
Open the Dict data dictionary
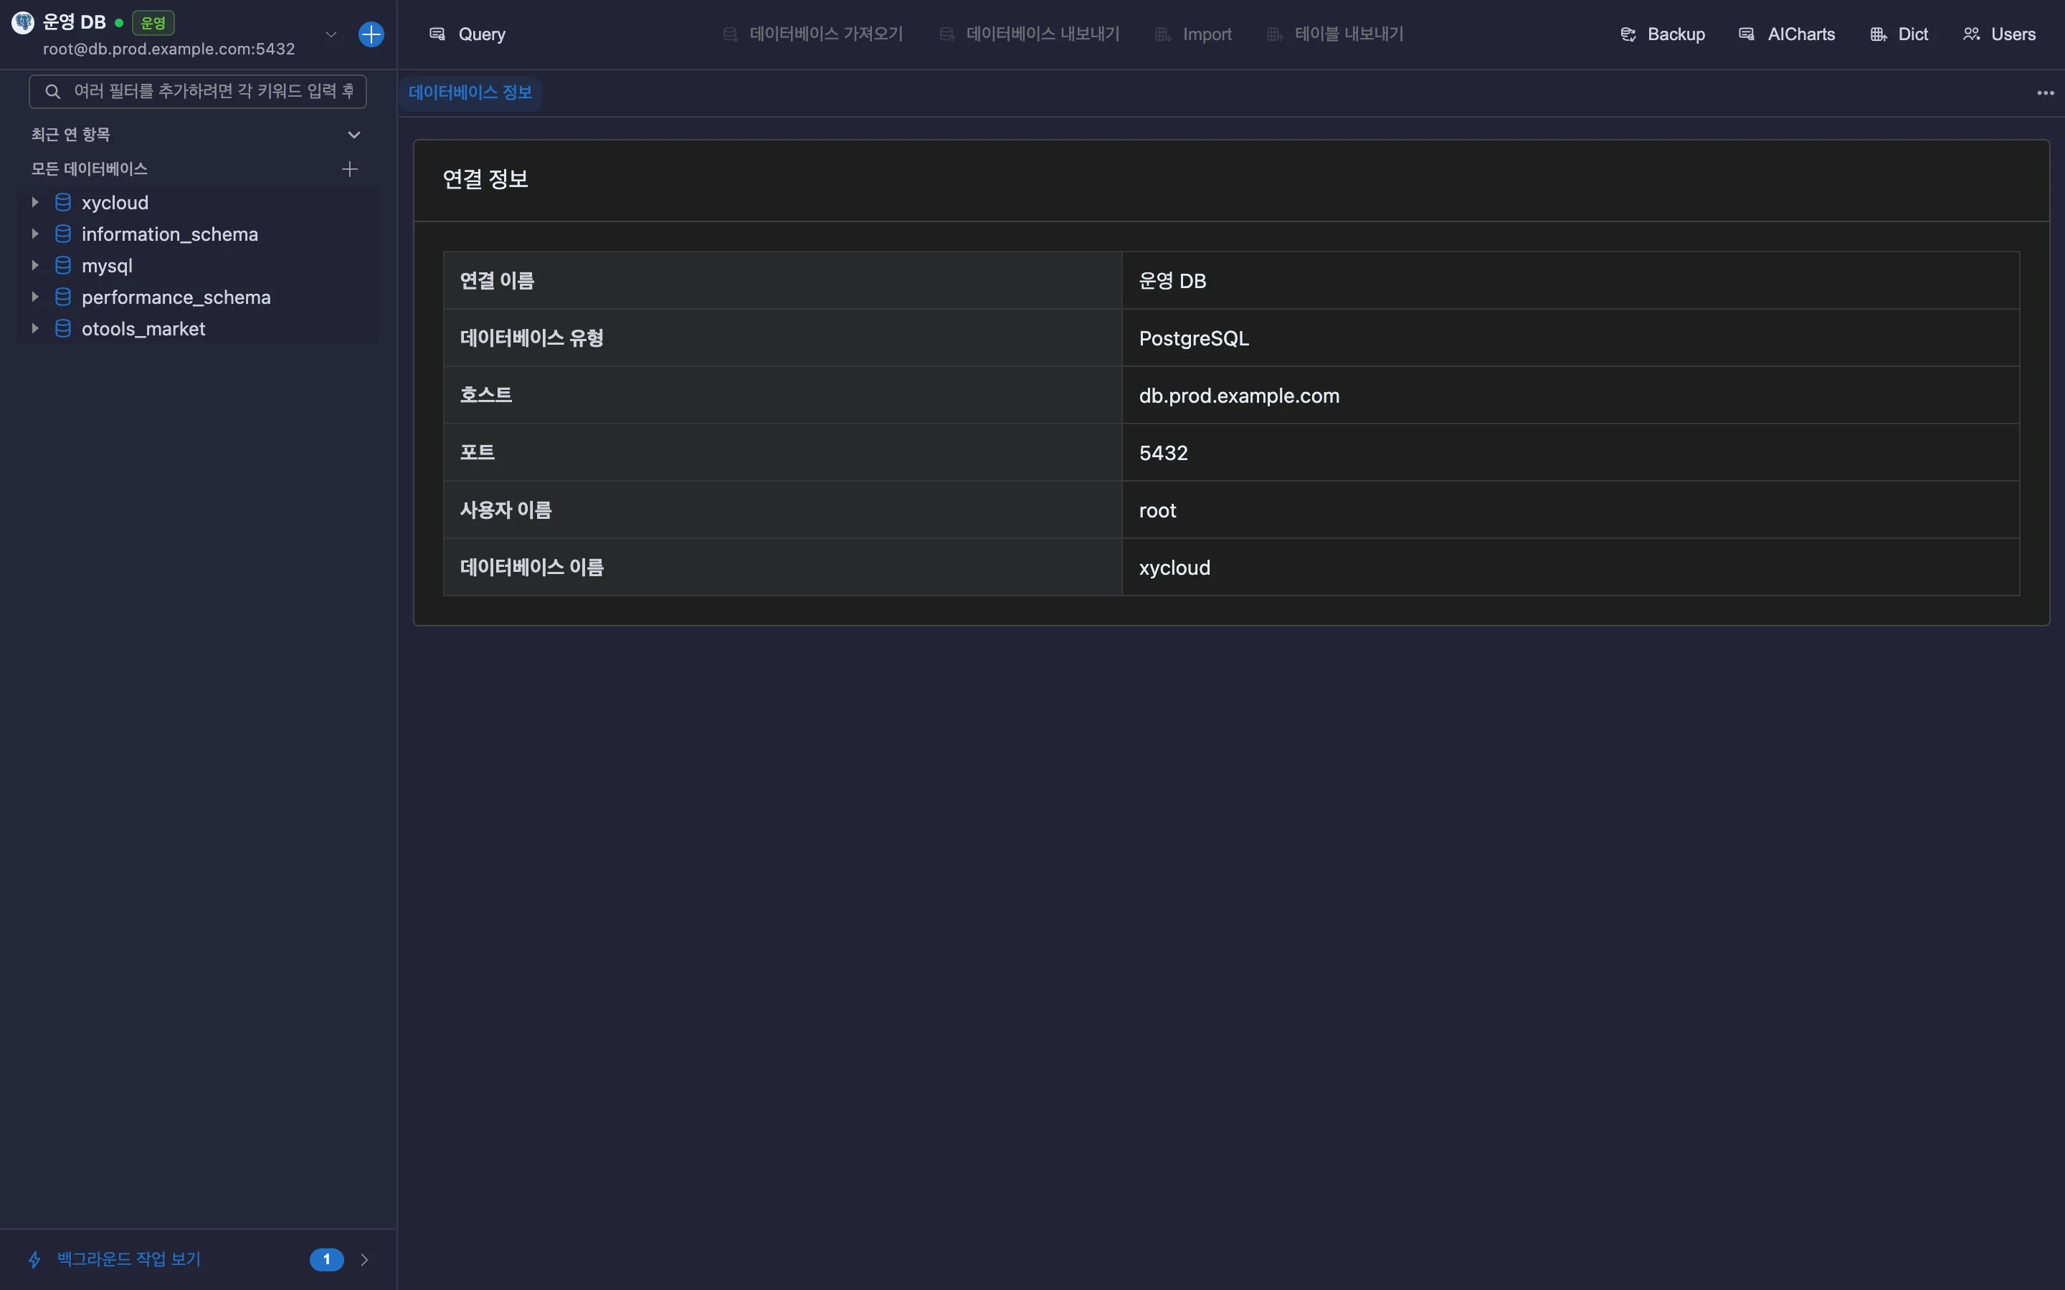coord(1899,34)
